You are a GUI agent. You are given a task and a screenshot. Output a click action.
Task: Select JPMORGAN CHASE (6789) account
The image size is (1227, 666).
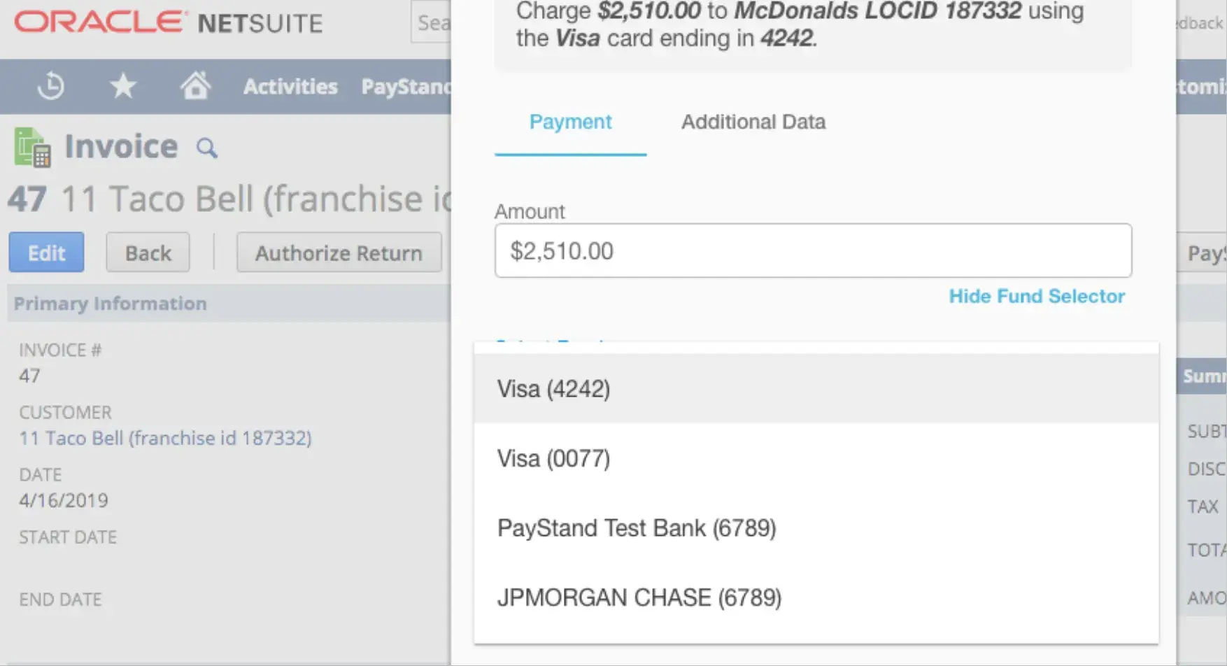pyautogui.click(x=639, y=597)
